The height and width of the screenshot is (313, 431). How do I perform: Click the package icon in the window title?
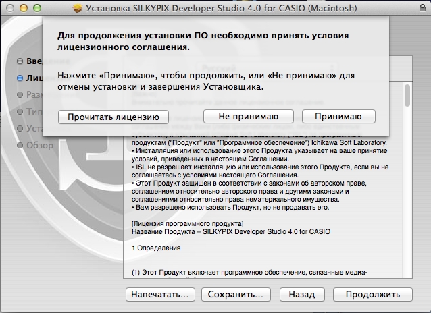(x=78, y=8)
